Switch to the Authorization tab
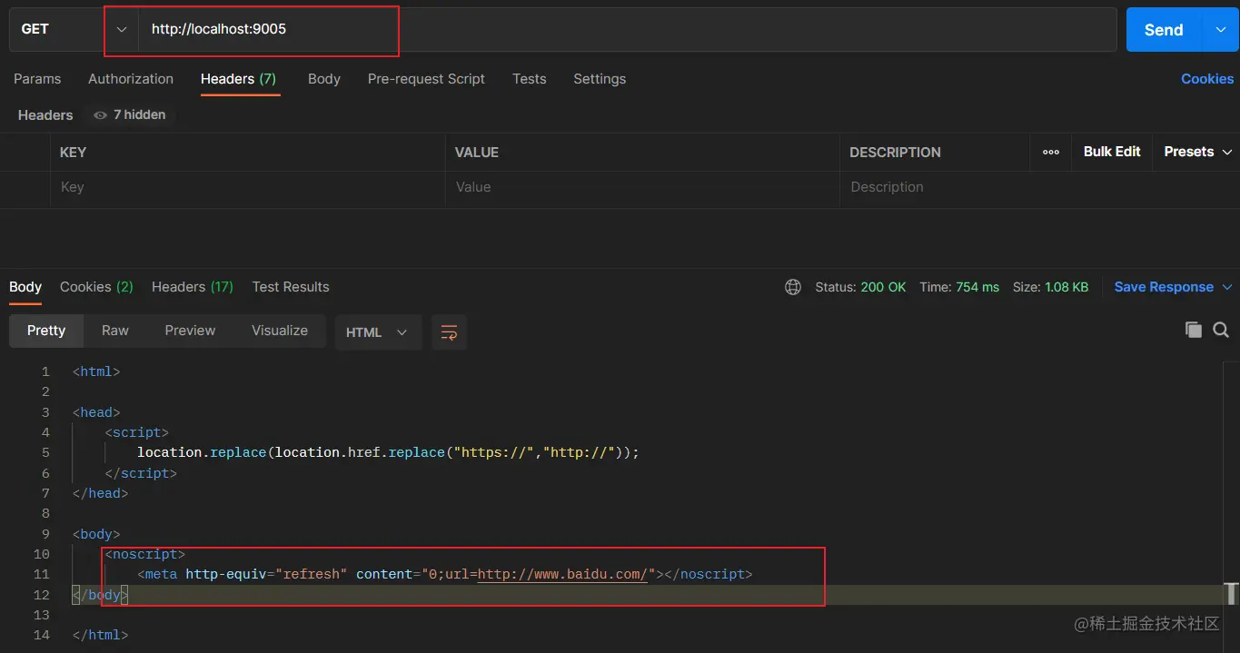Image resolution: width=1240 pixels, height=653 pixels. click(x=131, y=79)
